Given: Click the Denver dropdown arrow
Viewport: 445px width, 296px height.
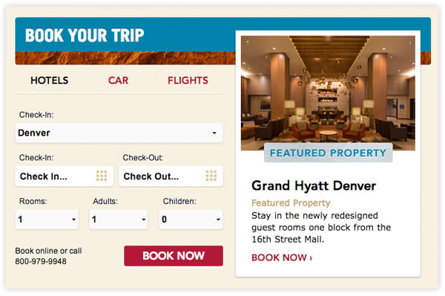Looking at the screenshot, I should (x=214, y=133).
